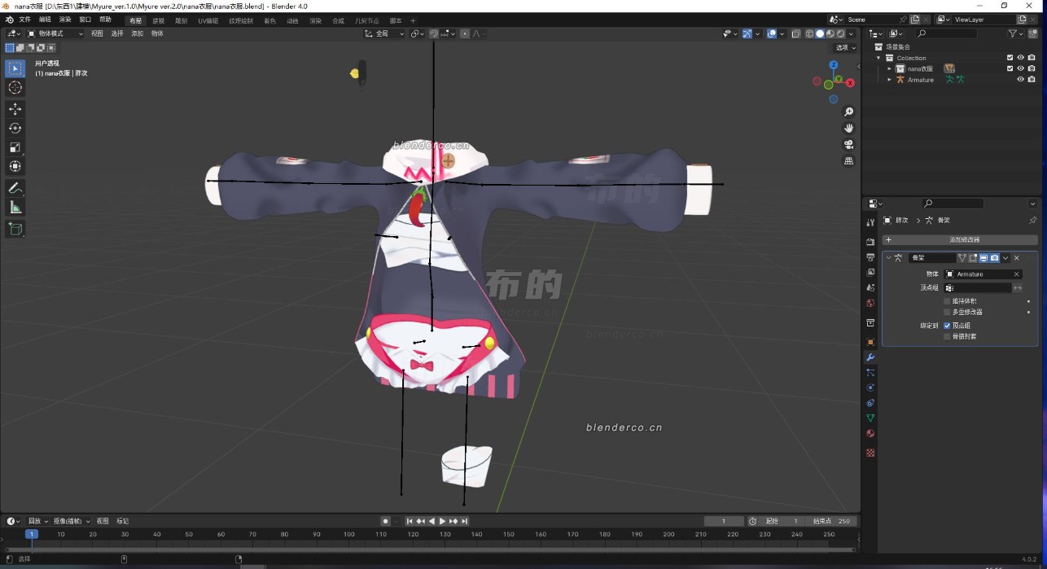This screenshot has width=1047, height=569.
Task: Expand the Armature outliner row
Action: (889, 80)
